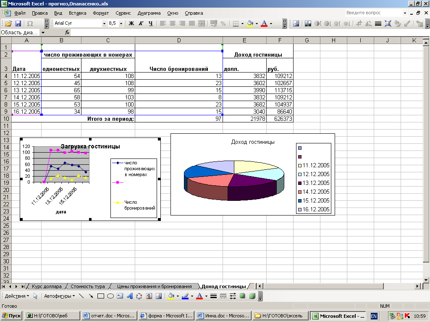Select the Доход гостиницы pie chart
430x322 pixels.
click(x=252, y=174)
